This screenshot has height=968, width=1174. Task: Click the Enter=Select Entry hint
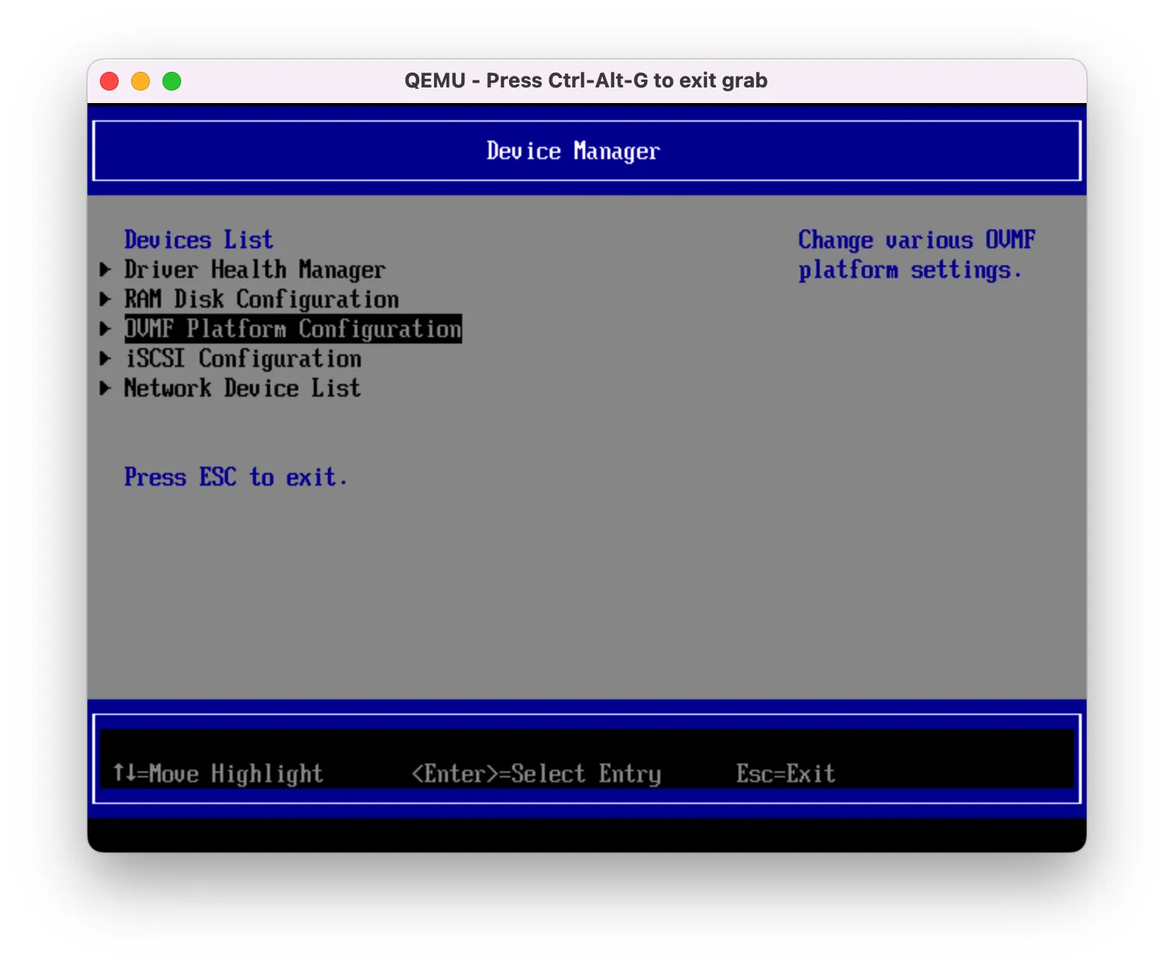[536, 774]
